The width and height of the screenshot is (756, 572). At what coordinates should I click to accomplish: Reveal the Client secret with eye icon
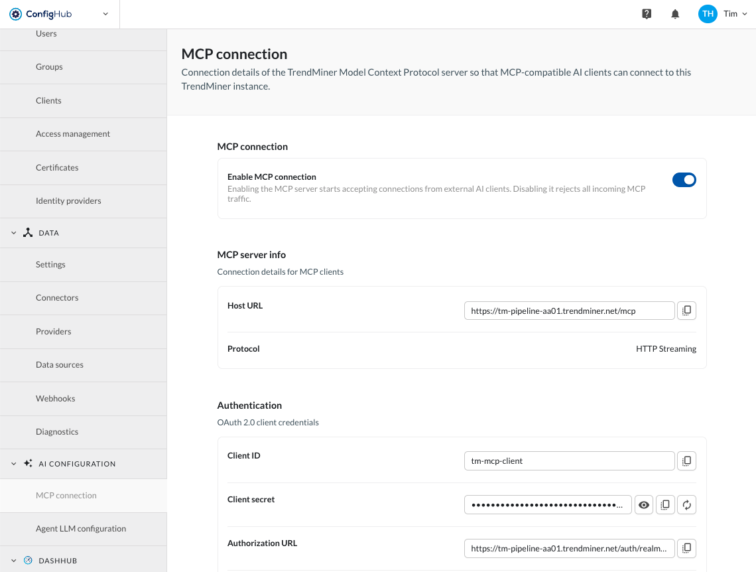644,505
